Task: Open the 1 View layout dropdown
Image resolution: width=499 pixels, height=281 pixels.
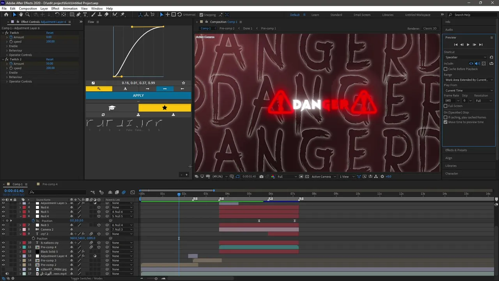Action: [x=346, y=176]
